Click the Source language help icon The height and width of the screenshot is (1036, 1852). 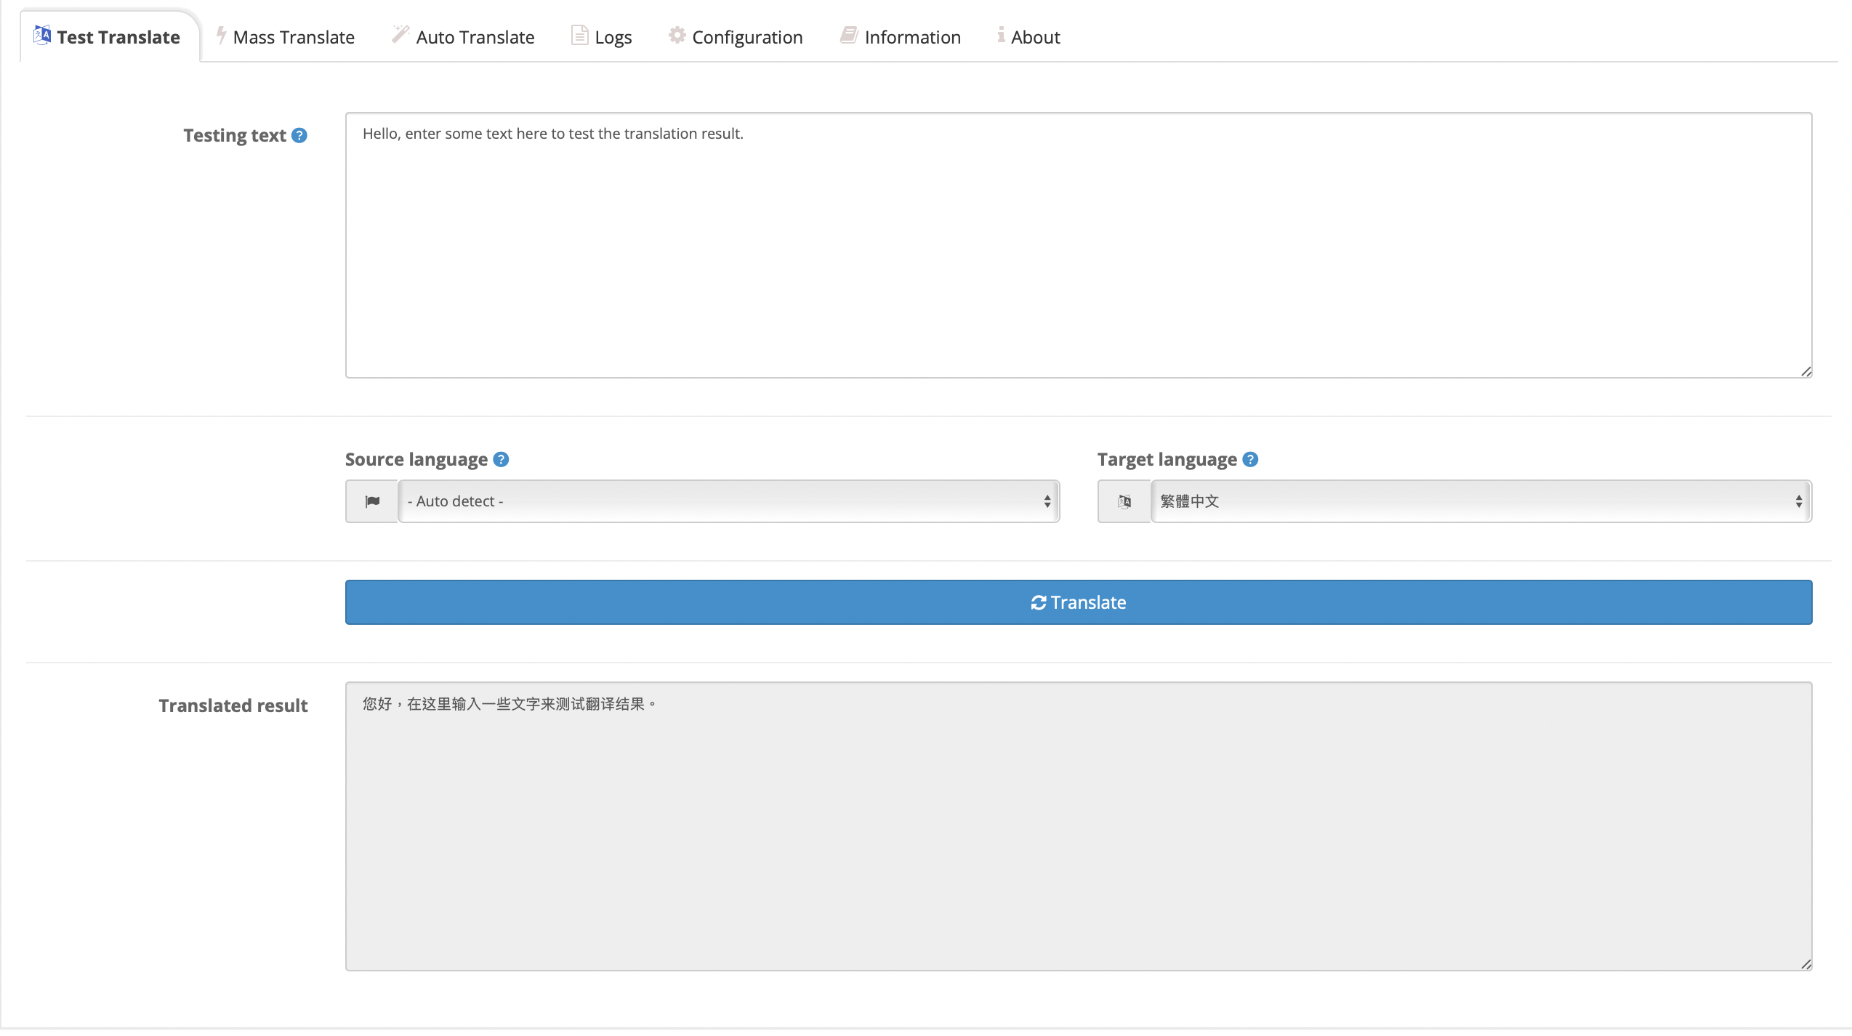[501, 459]
